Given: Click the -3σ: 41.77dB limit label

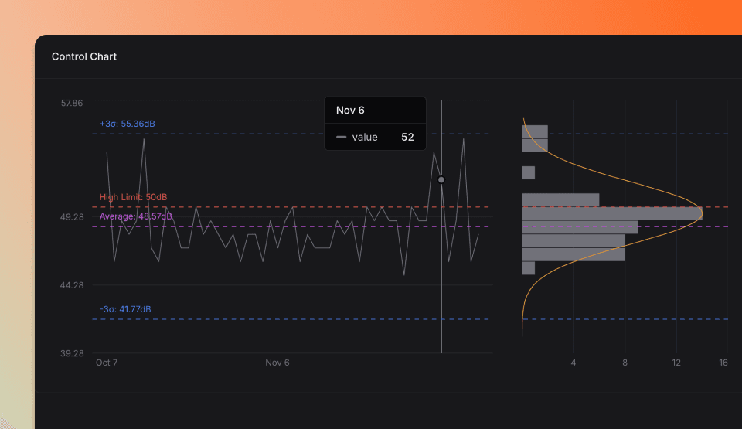Looking at the screenshot, I should click(x=125, y=309).
